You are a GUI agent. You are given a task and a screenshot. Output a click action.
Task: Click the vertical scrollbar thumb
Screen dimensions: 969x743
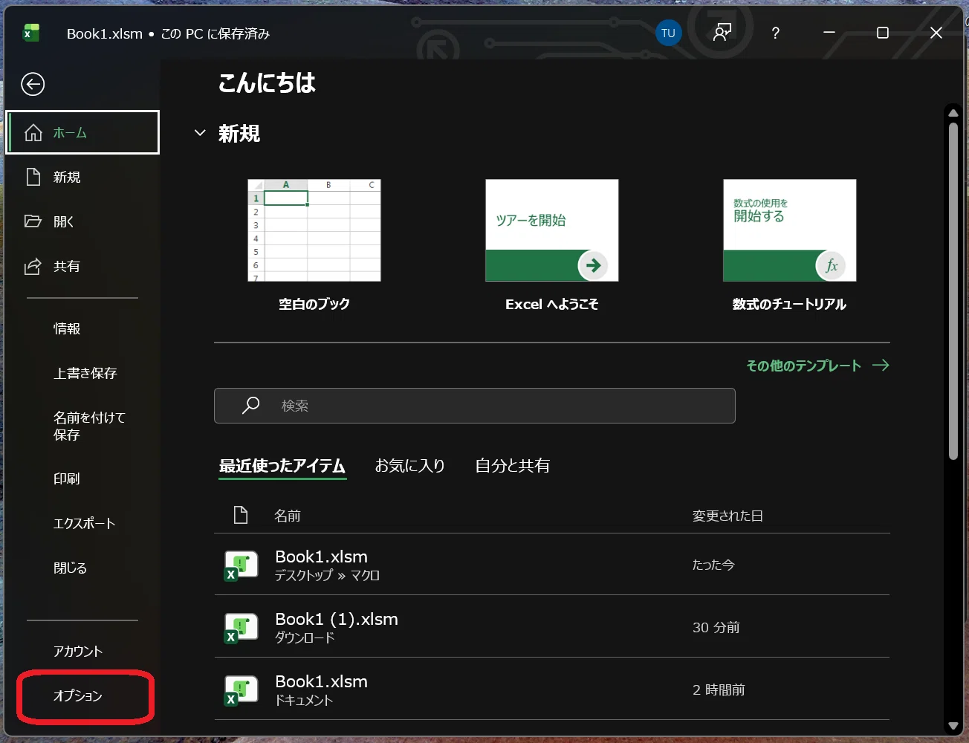click(953, 291)
